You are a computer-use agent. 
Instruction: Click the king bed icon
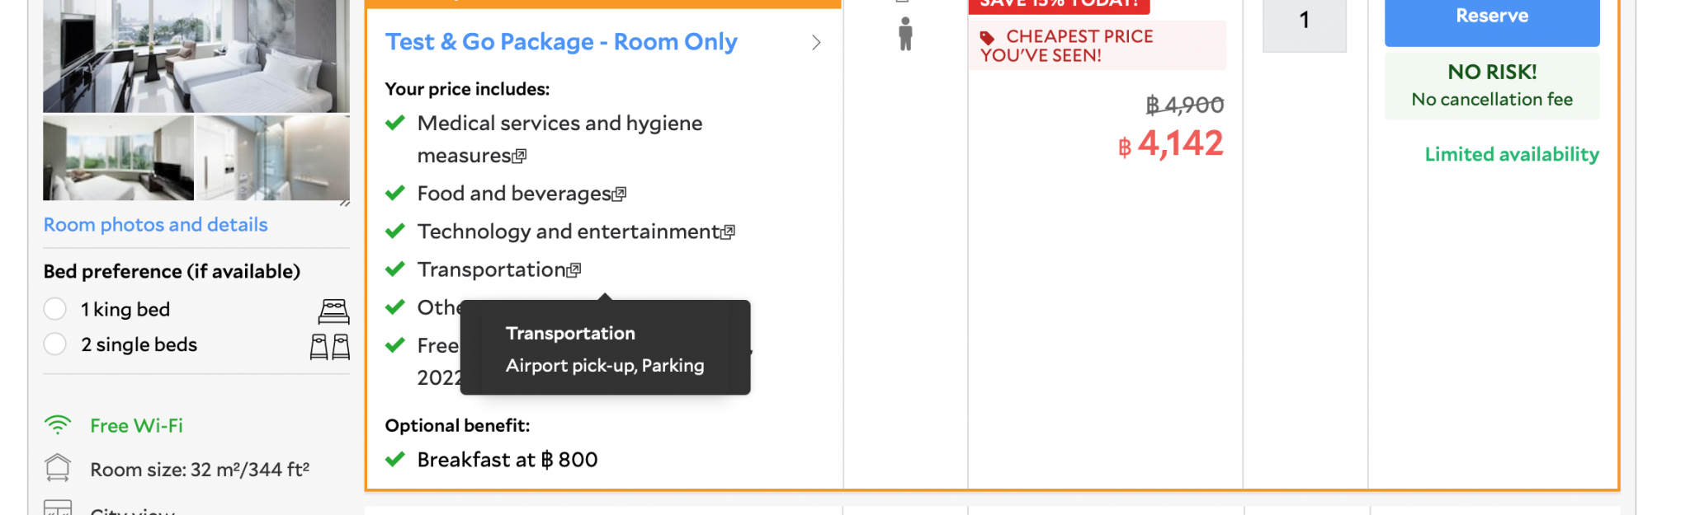tap(333, 311)
